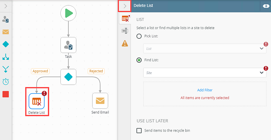Enable Send items to the recycle bin
The image size is (271, 140).
pos(139,130)
